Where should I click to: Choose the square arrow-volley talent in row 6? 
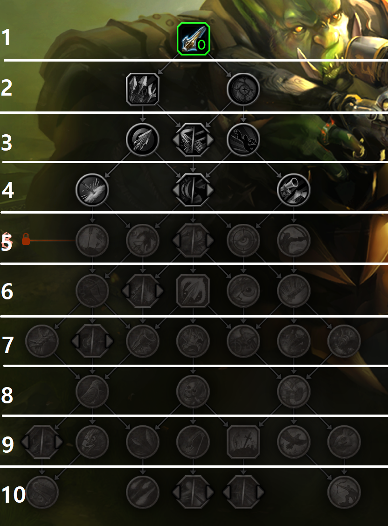(x=193, y=291)
